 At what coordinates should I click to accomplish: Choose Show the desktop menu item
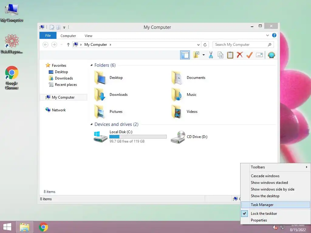click(x=275, y=196)
